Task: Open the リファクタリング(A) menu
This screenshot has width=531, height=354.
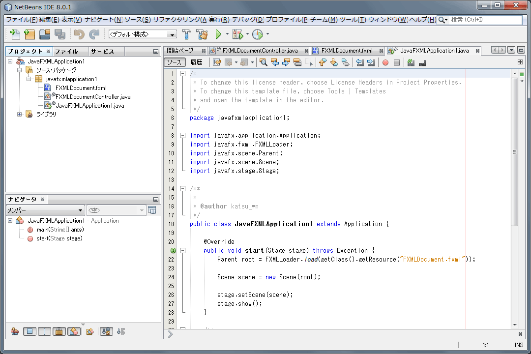Action: [x=179, y=20]
